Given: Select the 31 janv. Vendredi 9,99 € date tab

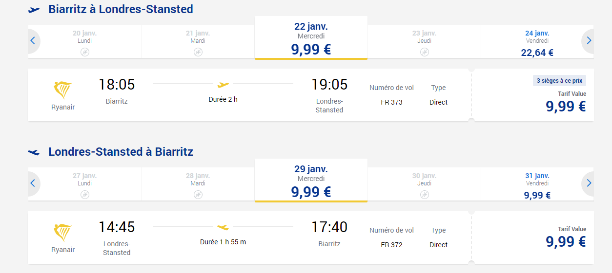Looking at the screenshot, I should (537, 185).
